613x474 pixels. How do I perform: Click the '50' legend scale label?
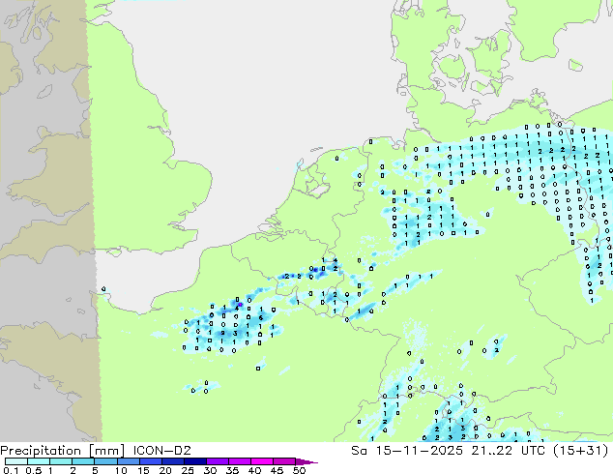pos(299,470)
